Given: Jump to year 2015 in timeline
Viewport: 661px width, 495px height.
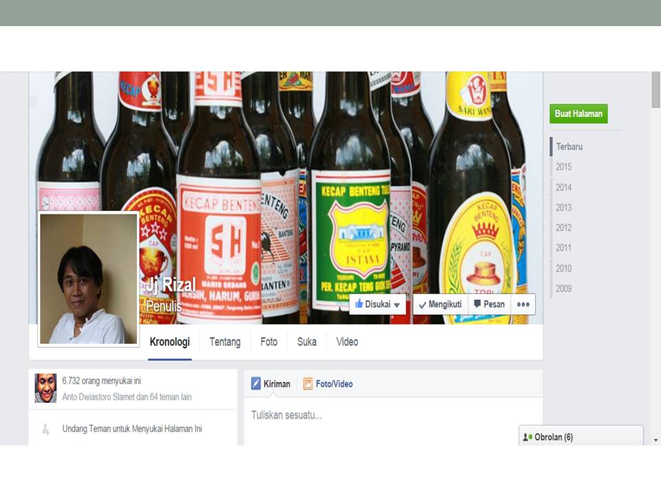Looking at the screenshot, I should [x=564, y=166].
